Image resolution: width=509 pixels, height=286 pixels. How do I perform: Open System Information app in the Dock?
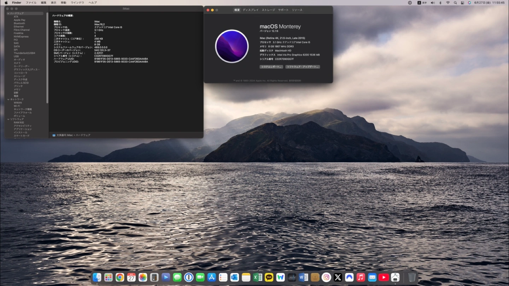395,278
